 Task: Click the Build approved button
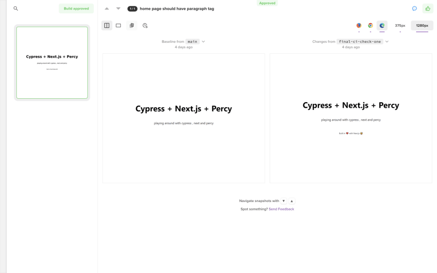click(x=76, y=8)
